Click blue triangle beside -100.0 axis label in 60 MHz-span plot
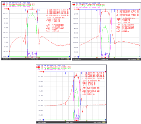Screen dimensions: 141x124 tap(9, 56)
